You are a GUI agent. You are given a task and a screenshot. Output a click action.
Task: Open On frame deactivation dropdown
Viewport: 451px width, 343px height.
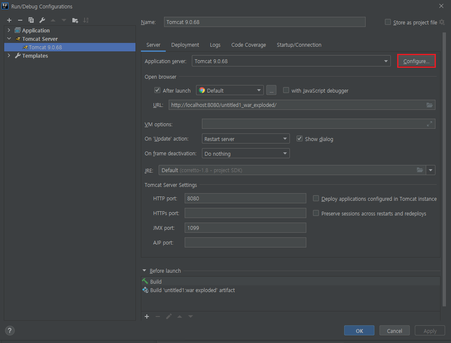click(x=246, y=153)
